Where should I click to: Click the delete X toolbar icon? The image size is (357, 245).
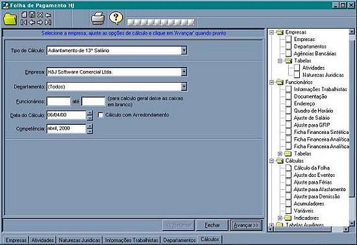click(40, 15)
